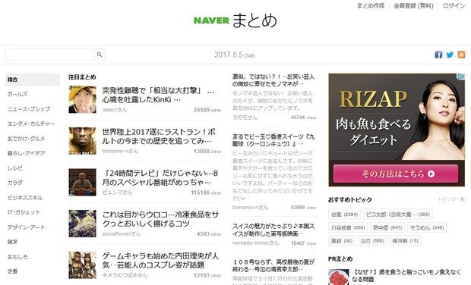Viewport: 471px width, 285px height.
Task: Open thumbnail of 内田理央 cosplay article
Action: click(x=82, y=265)
